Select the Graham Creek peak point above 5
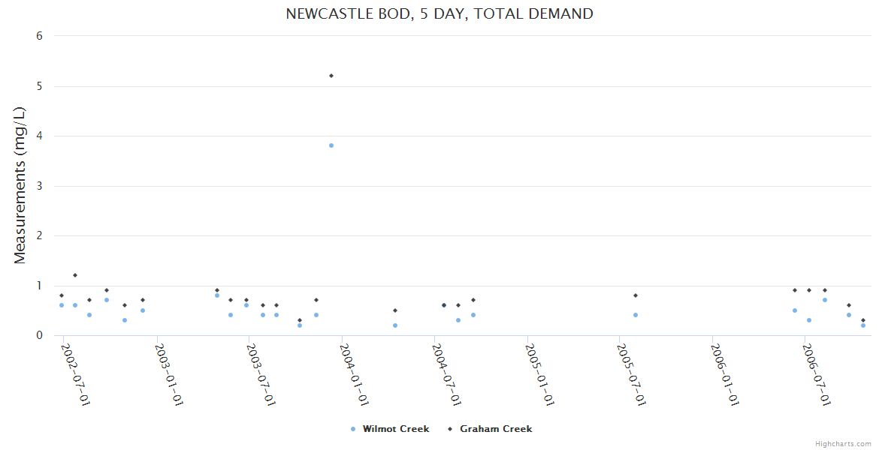The height and width of the screenshot is (450, 879). 331,76
